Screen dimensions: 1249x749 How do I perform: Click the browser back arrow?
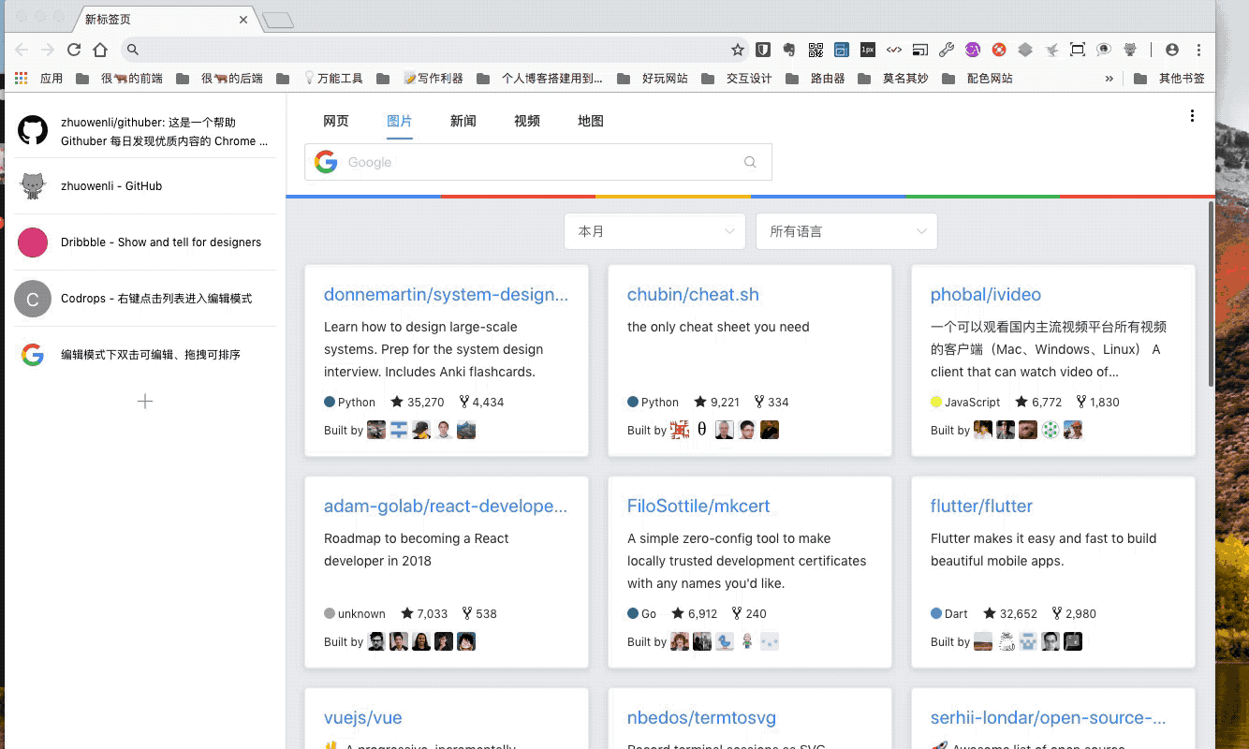(x=22, y=50)
